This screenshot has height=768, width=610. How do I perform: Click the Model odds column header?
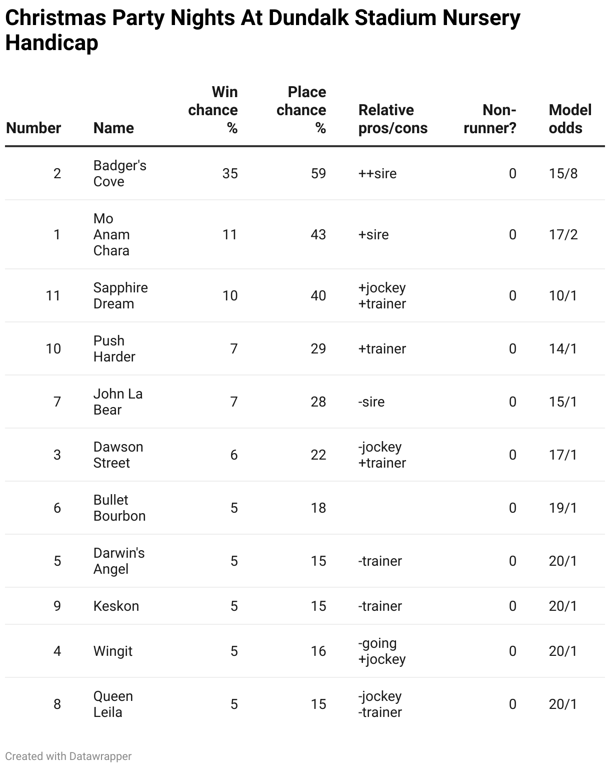tap(570, 119)
